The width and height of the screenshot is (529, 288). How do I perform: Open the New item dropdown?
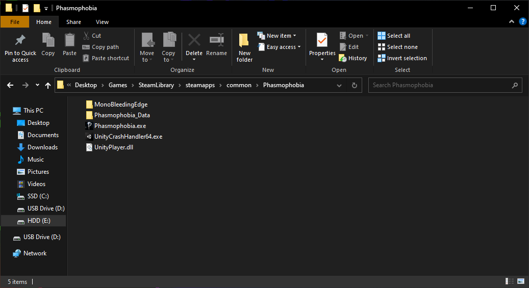(x=276, y=36)
